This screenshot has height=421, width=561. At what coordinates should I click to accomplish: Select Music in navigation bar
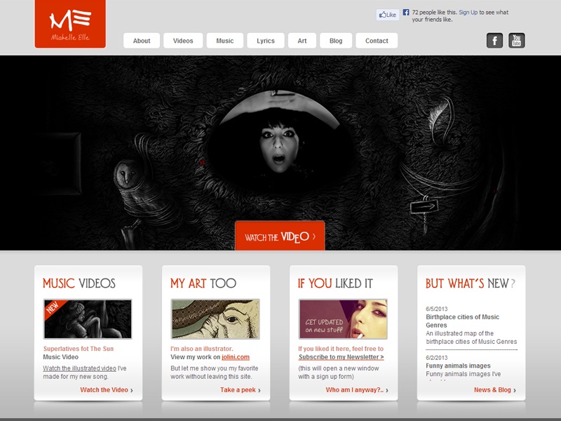[225, 41]
